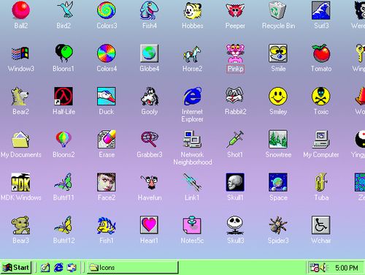The image size is (365, 275).
Task: Open the Fish4 desktop icon
Action: 150,10
